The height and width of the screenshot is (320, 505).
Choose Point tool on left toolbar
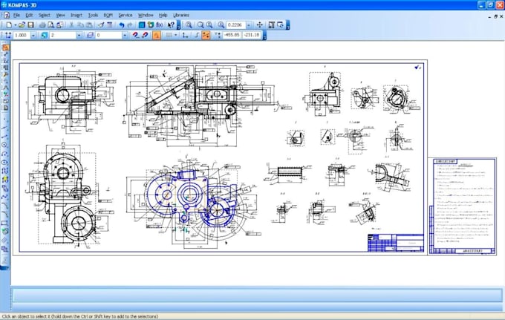pos(5,120)
